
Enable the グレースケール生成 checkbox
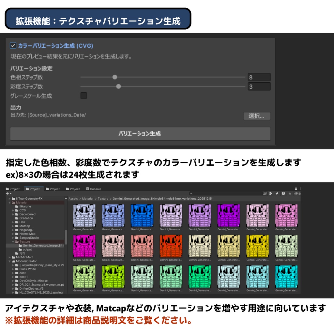click(x=84, y=96)
